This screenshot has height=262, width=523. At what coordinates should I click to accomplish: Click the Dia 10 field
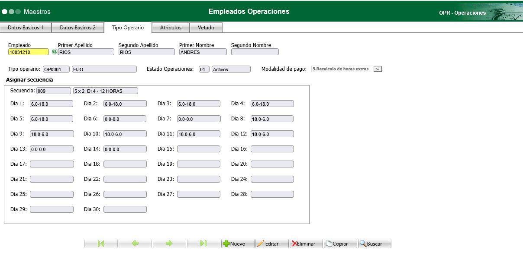coord(125,134)
